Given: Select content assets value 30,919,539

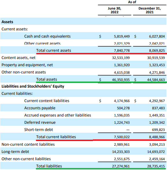Looking at the screenshot, I should pyautogui.click(x=156, y=58).
